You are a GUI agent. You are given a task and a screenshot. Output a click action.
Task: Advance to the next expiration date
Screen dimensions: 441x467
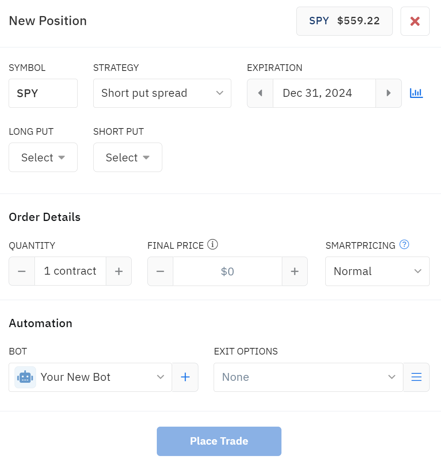pos(388,93)
